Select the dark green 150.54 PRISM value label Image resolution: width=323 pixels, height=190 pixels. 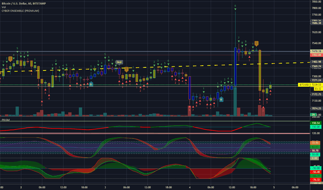pos(316,123)
